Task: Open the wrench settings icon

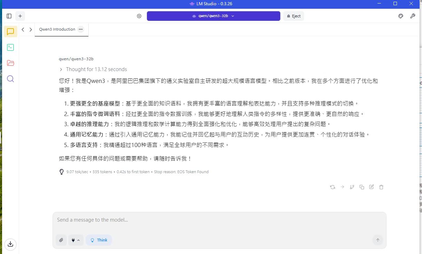Action: click(413, 16)
